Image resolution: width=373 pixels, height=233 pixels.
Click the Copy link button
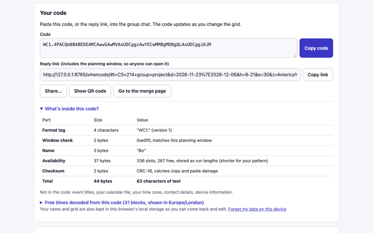click(x=318, y=74)
